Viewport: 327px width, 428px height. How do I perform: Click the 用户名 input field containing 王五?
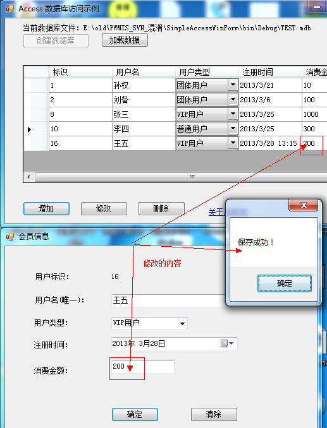pyautogui.click(x=169, y=300)
